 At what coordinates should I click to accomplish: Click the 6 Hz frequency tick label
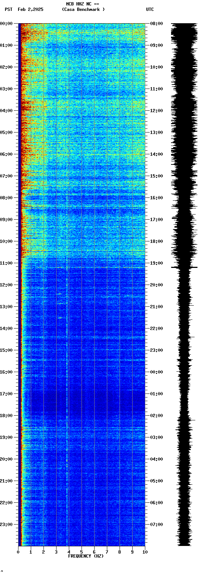[x=94, y=552]
